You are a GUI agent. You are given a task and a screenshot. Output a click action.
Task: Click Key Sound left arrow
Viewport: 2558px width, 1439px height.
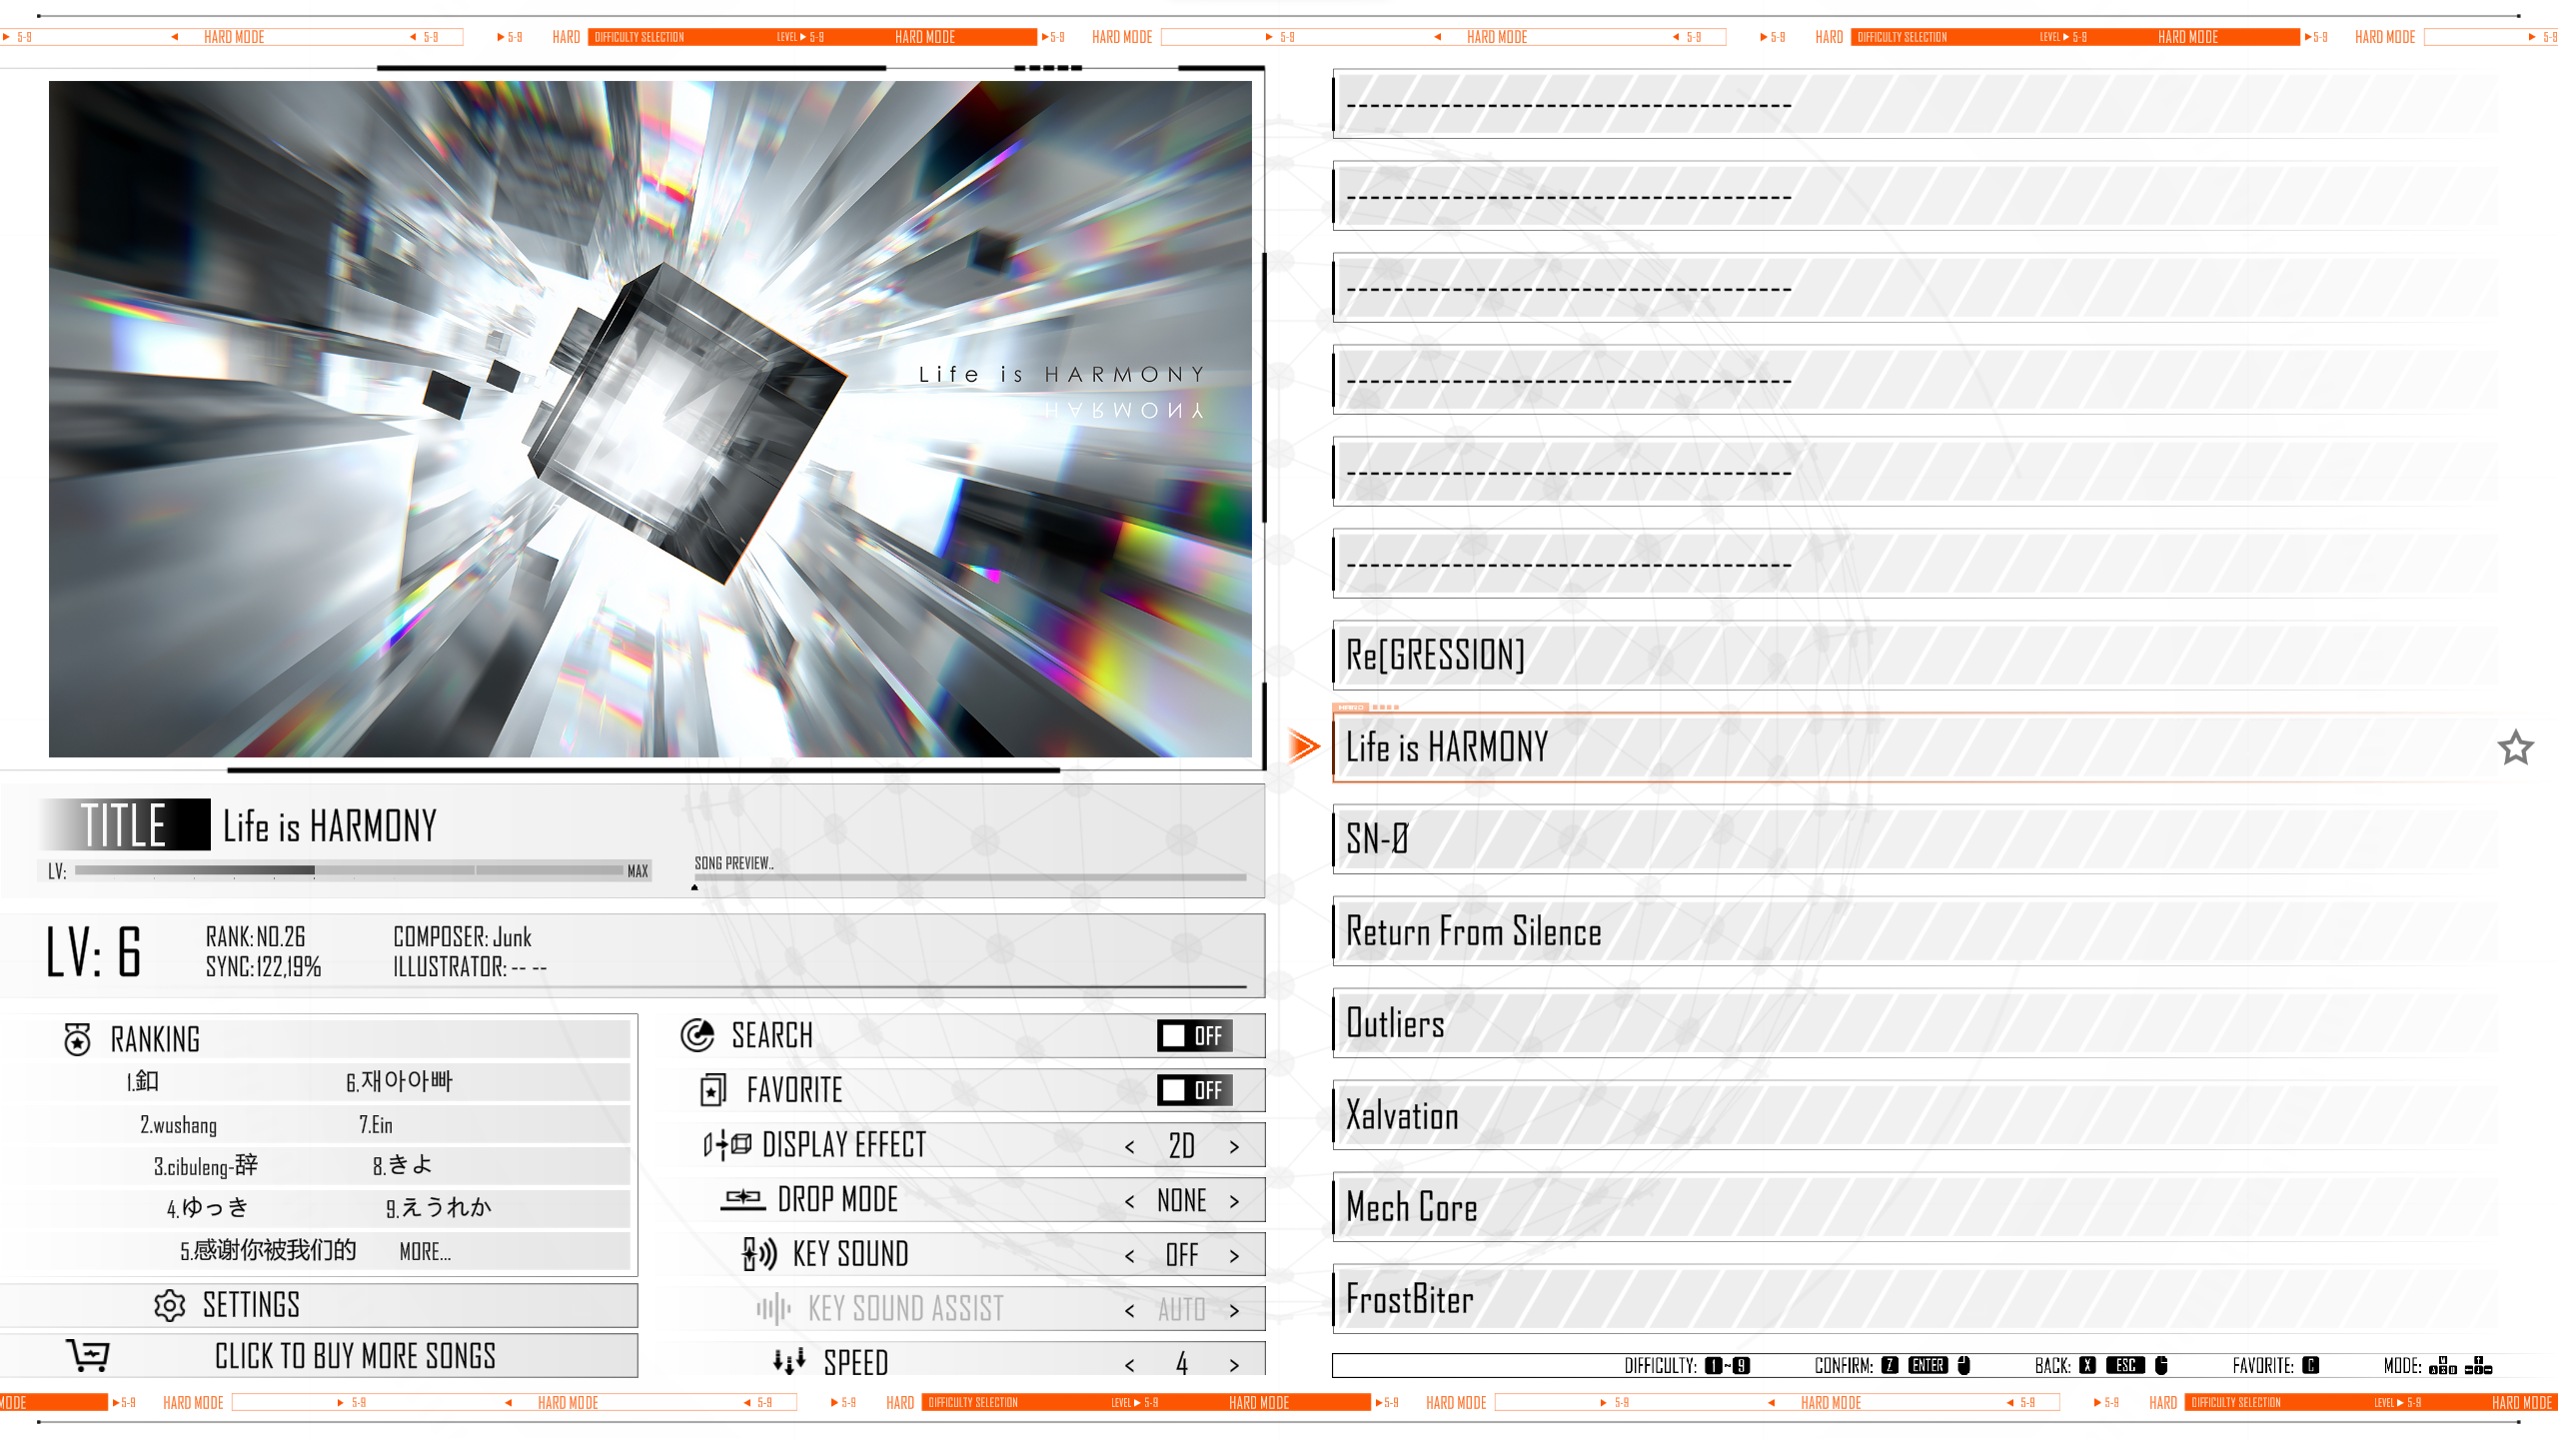click(x=1130, y=1256)
